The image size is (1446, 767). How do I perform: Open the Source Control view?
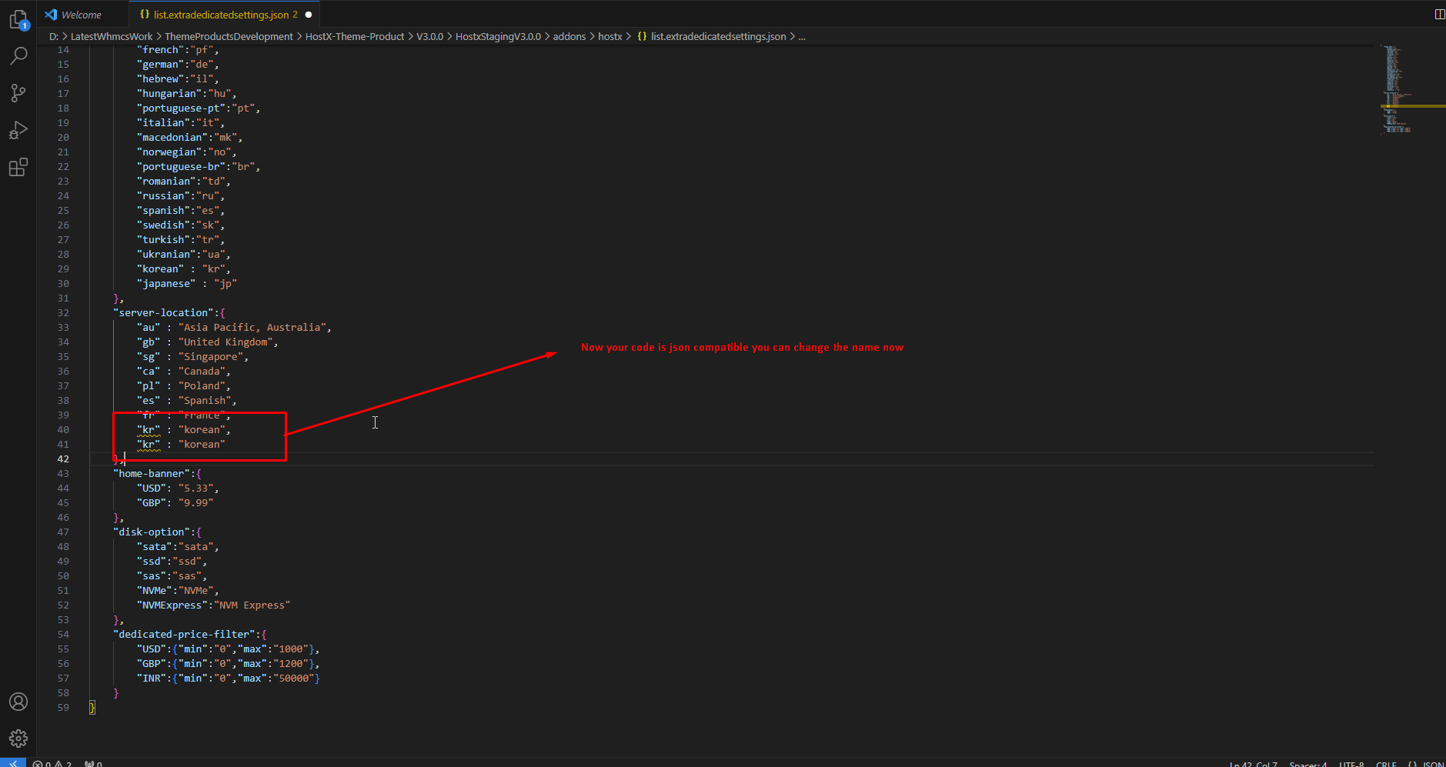(x=18, y=93)
